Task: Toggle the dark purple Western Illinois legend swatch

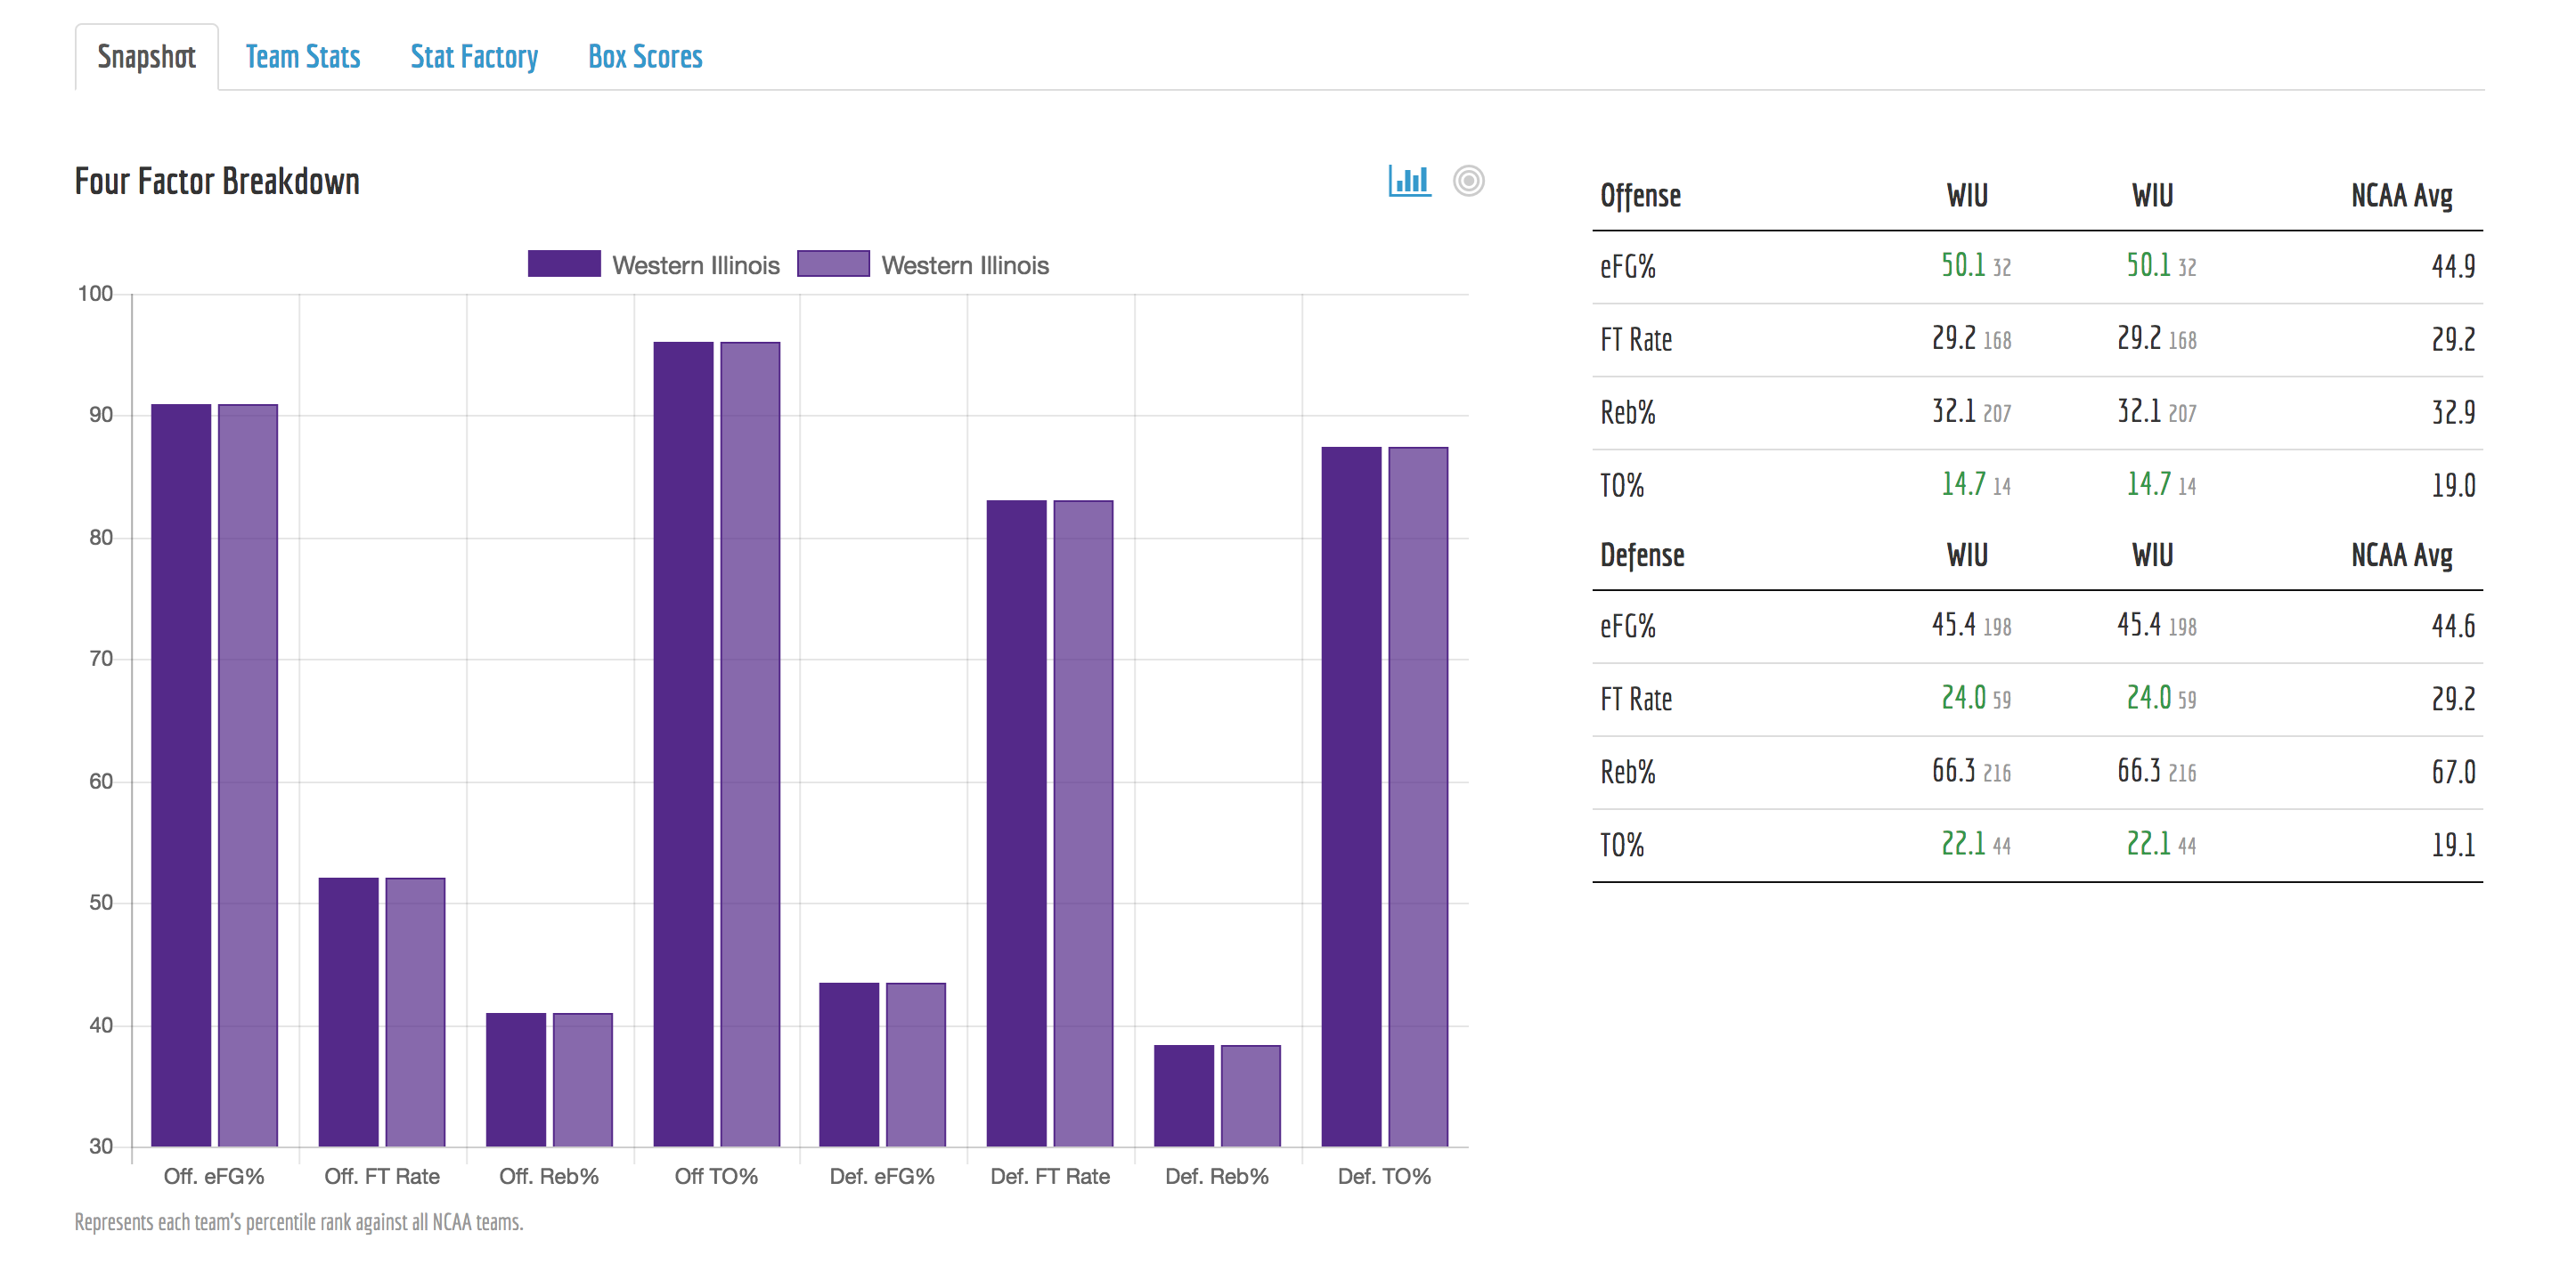Action: pos(564,263)
